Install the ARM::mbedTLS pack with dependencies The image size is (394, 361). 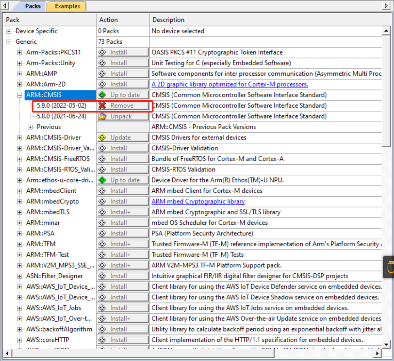(123, 212)
